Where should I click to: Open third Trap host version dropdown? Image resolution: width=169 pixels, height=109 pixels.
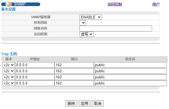[9, 77]
